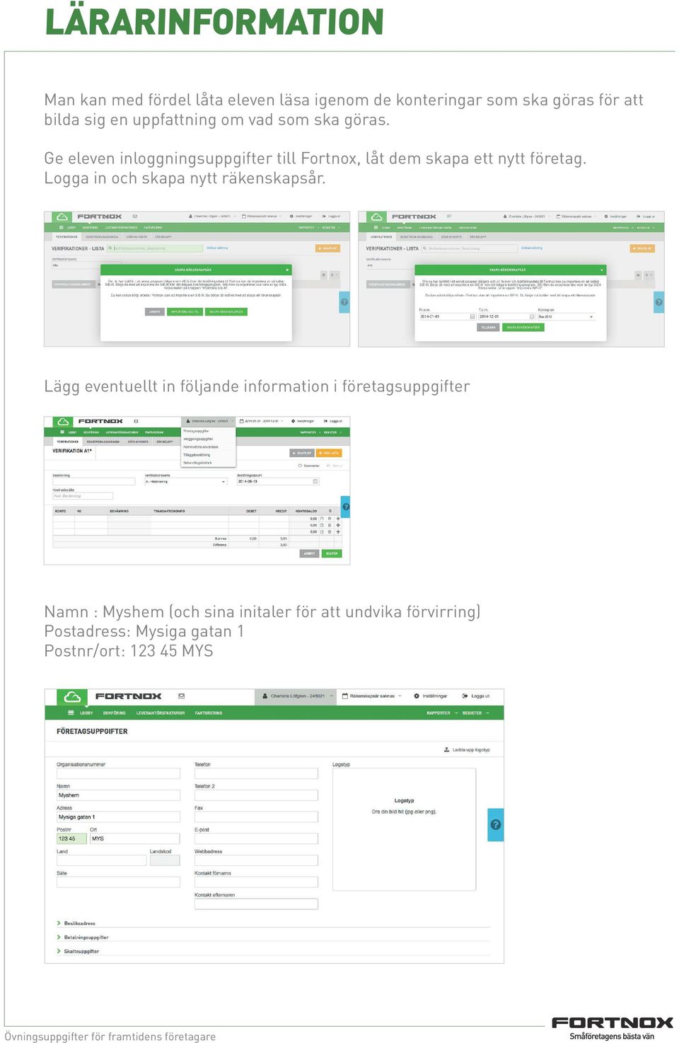Open Fakturering on the Företagsuppgifter page
The height and width of the screenshot is (1043, 679).
pos(209,713)
